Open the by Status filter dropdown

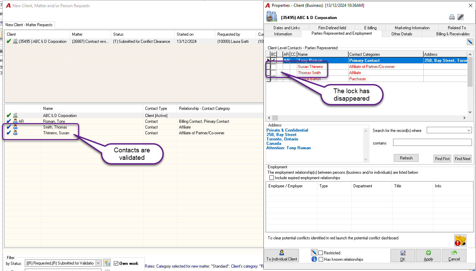point(98,263)
